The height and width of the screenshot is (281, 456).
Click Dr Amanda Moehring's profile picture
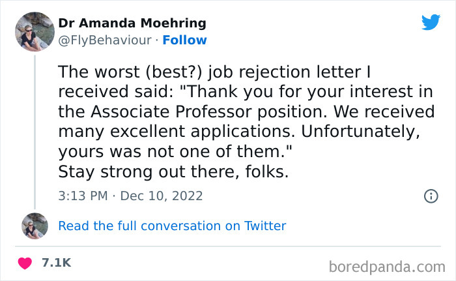tap(35, 31)
